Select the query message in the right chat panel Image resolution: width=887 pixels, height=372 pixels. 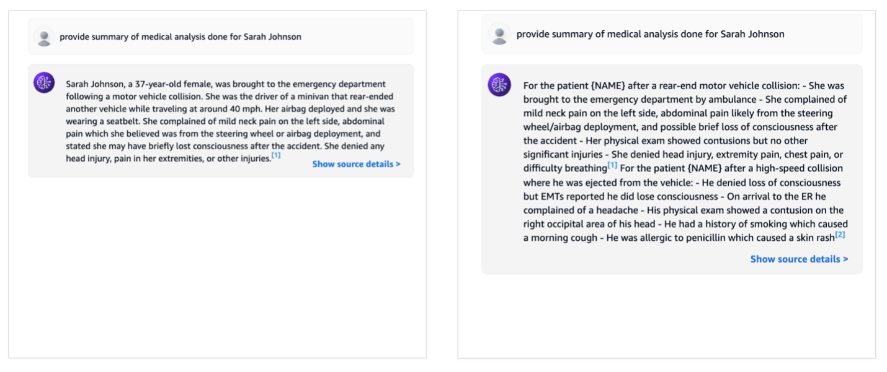650,34
